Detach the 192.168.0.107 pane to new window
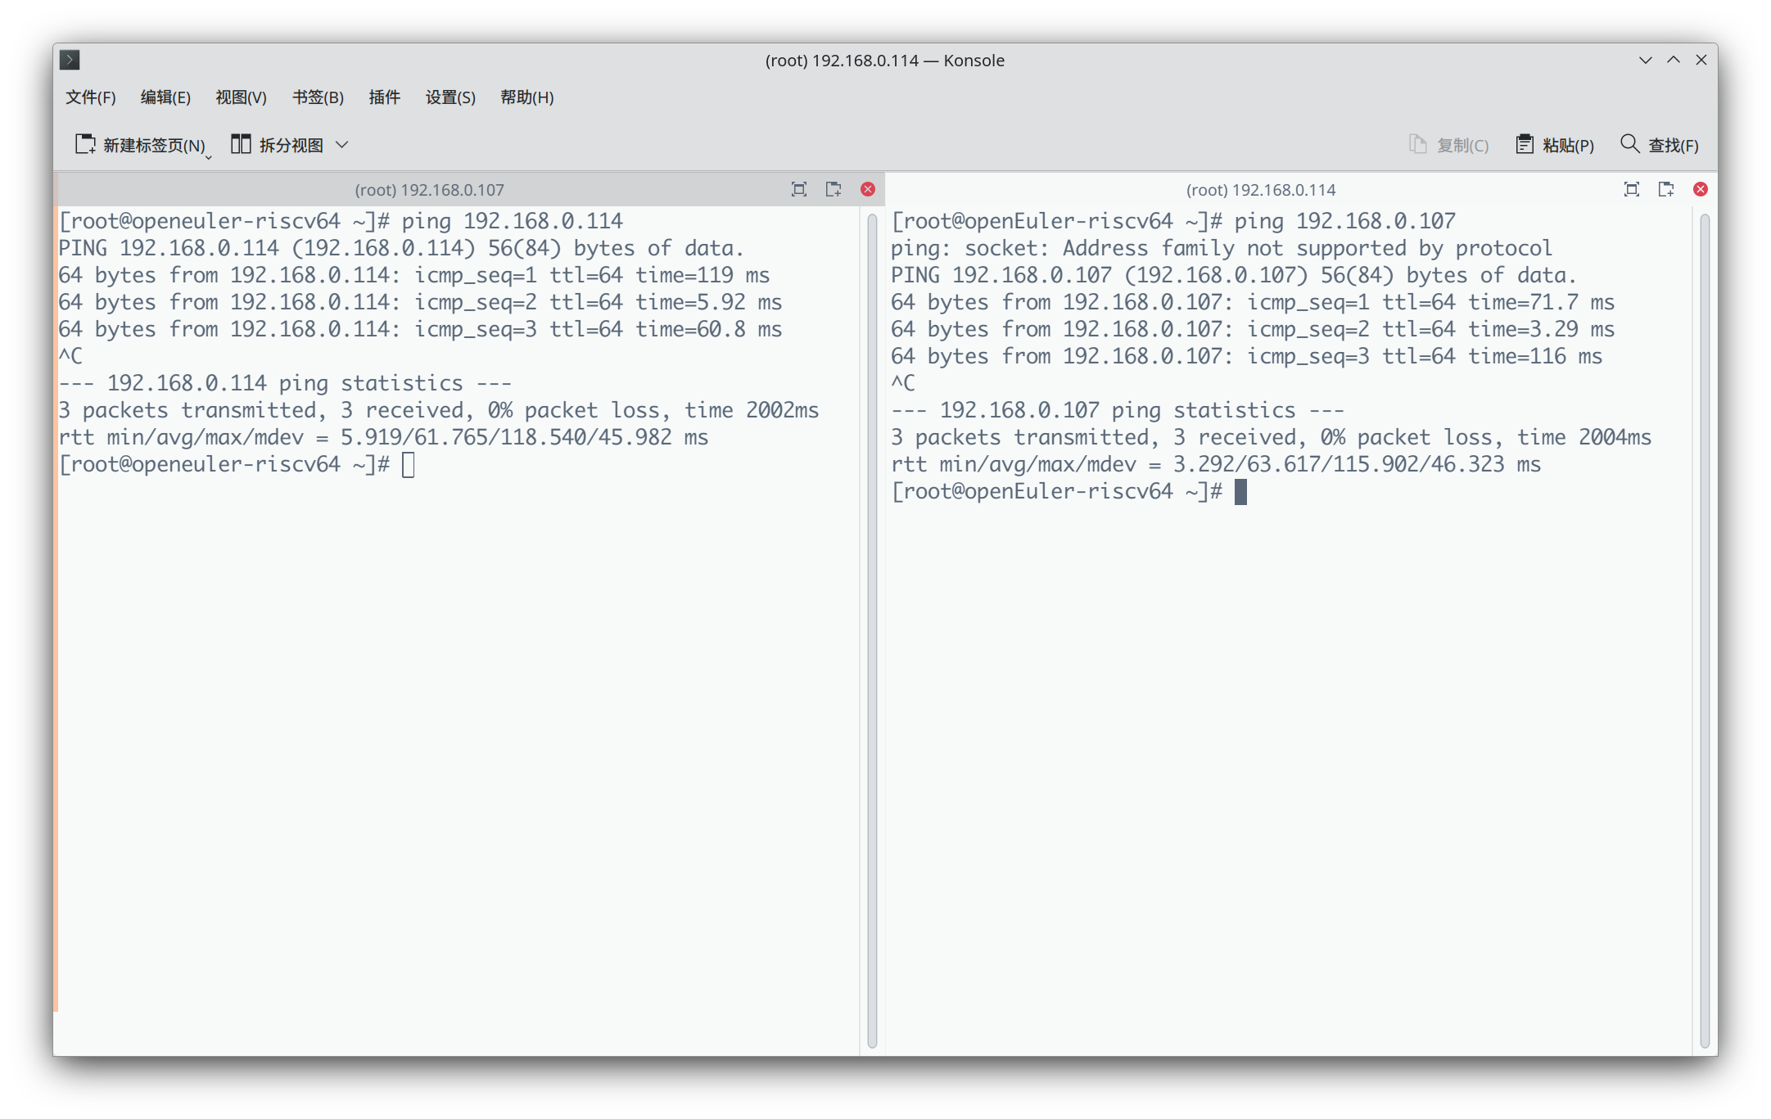Screen dimensions: 1771x1119 [834, 189]
